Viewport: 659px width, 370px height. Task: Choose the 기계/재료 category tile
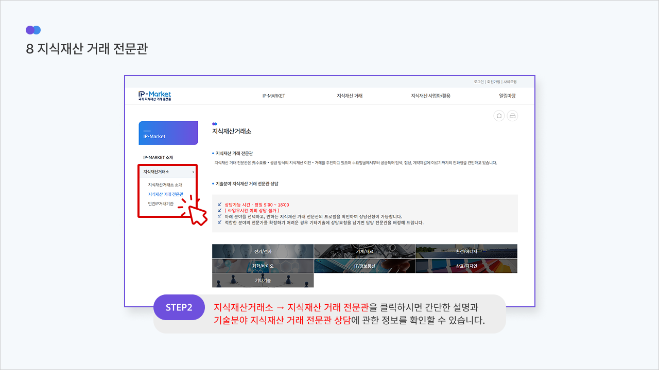click(x=365, y=251)
